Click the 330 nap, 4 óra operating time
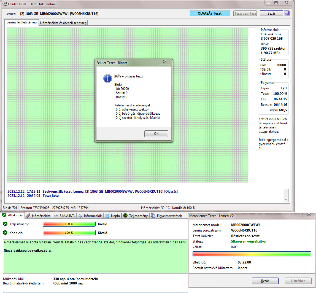316x293 pixels. coord(75,279)
